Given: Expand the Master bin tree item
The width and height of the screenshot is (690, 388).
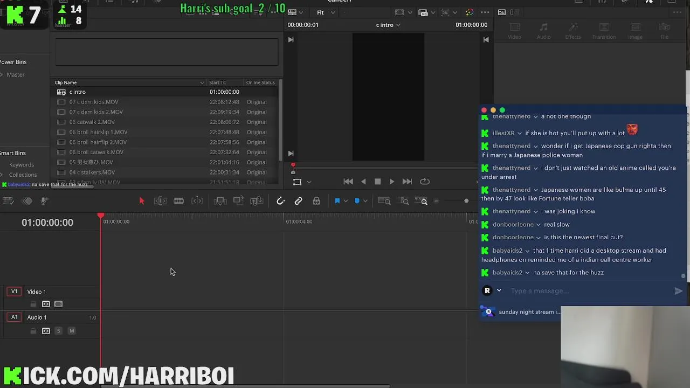Looking at the screenshot, I should tap(2, 74).
